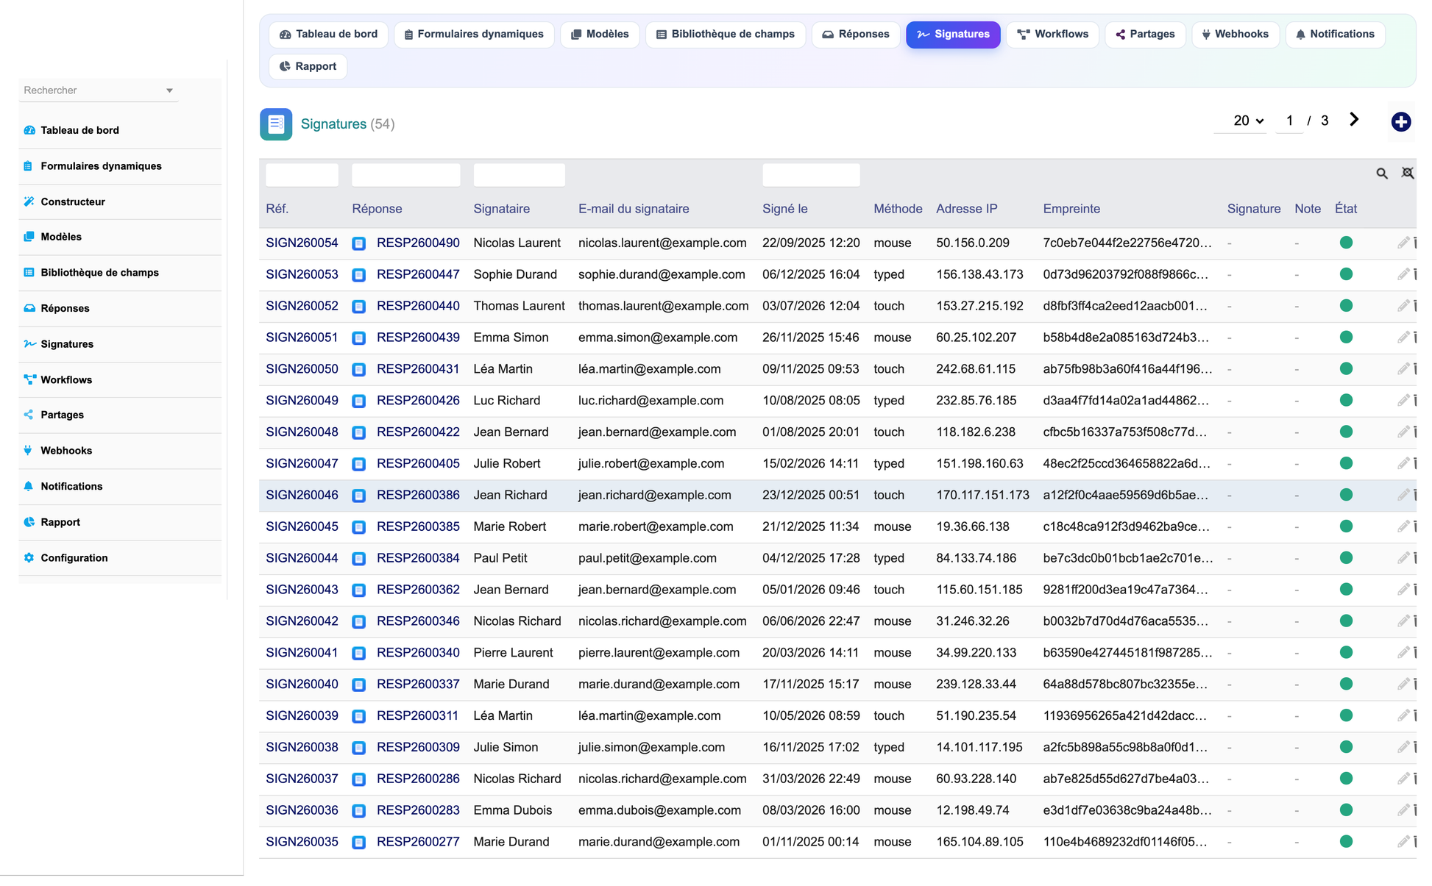Viewport: 1432px width, 886px height.
Task: Click the Signé le filter input field
Action: tap(811, 175)
